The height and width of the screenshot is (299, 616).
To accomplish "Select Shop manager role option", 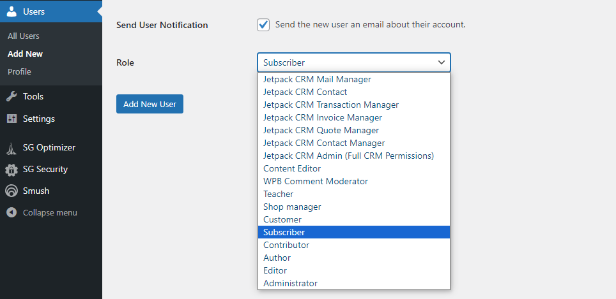I will (x=354, y=207).
